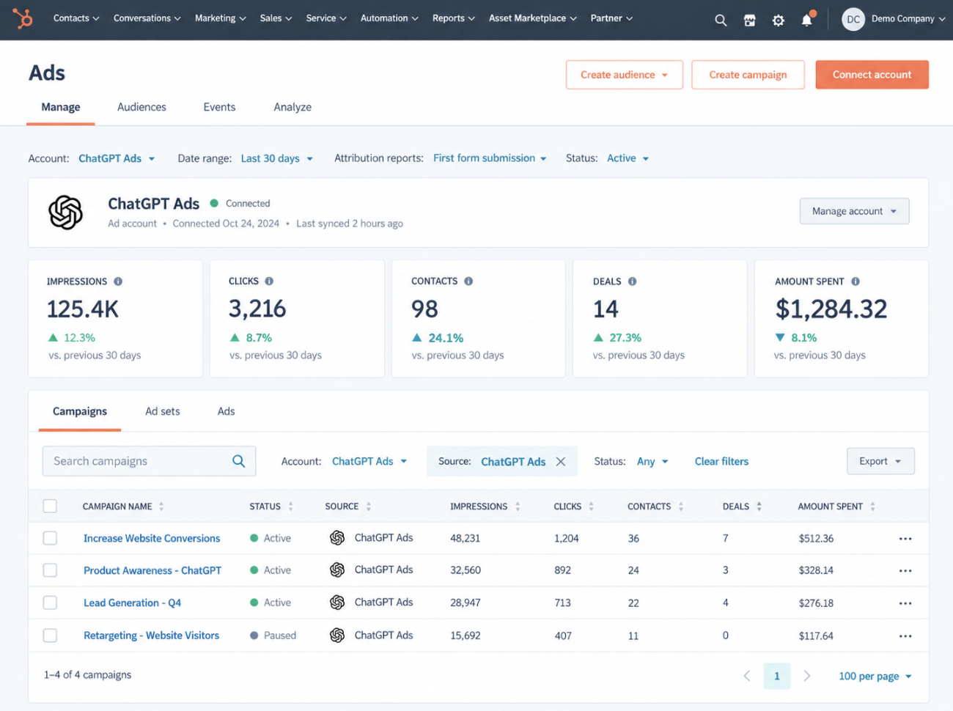Open the Lead Generation - Q4 campaign
Image resolution: width=953 pixels, height=711 pixels.
132,603
